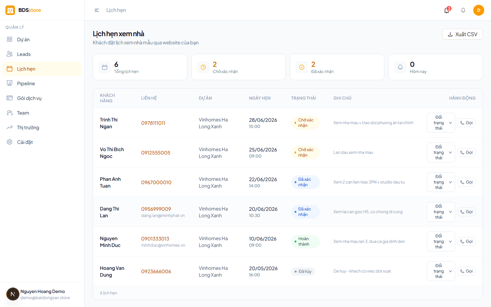Click Lịch hẹn breadcrumb title in header
The width and height of the screenshot is (491, 307).
tap(116, 10)
